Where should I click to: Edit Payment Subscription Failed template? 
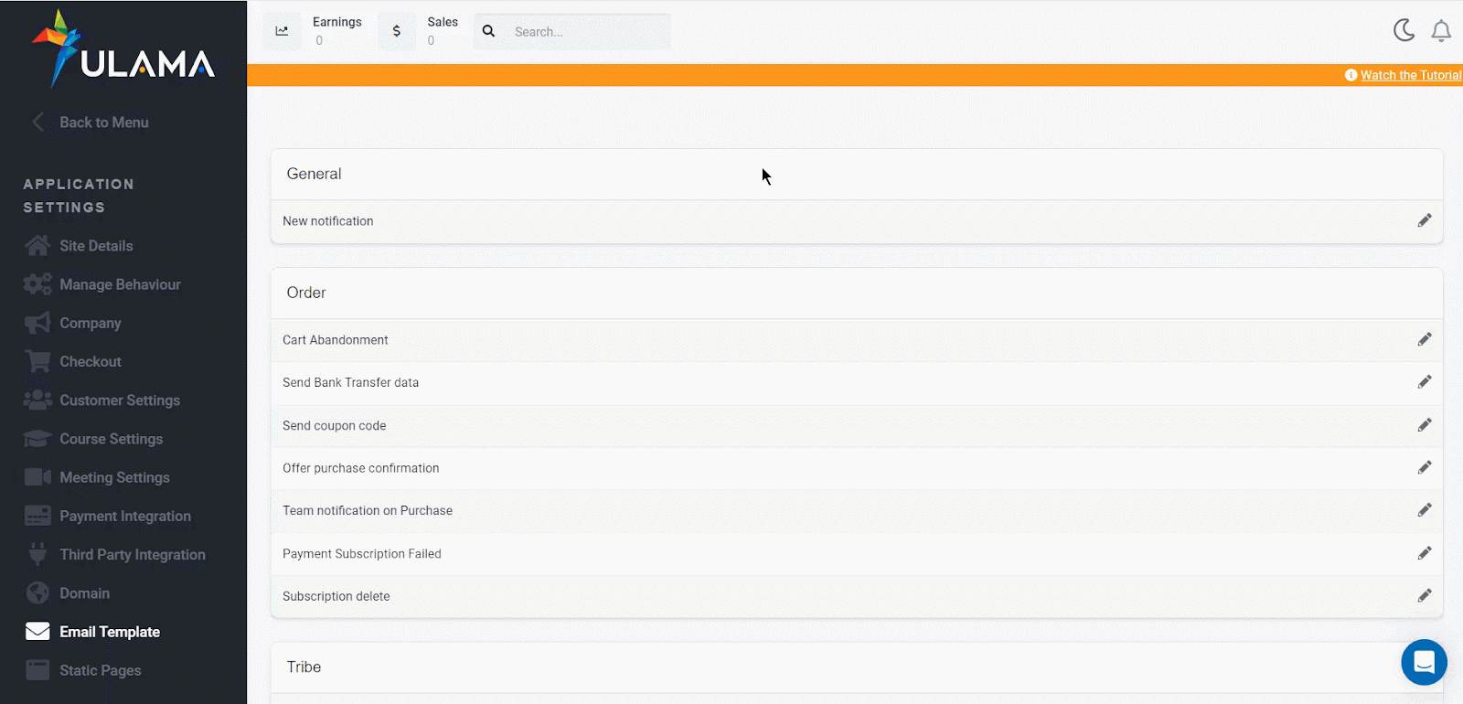1425,553
